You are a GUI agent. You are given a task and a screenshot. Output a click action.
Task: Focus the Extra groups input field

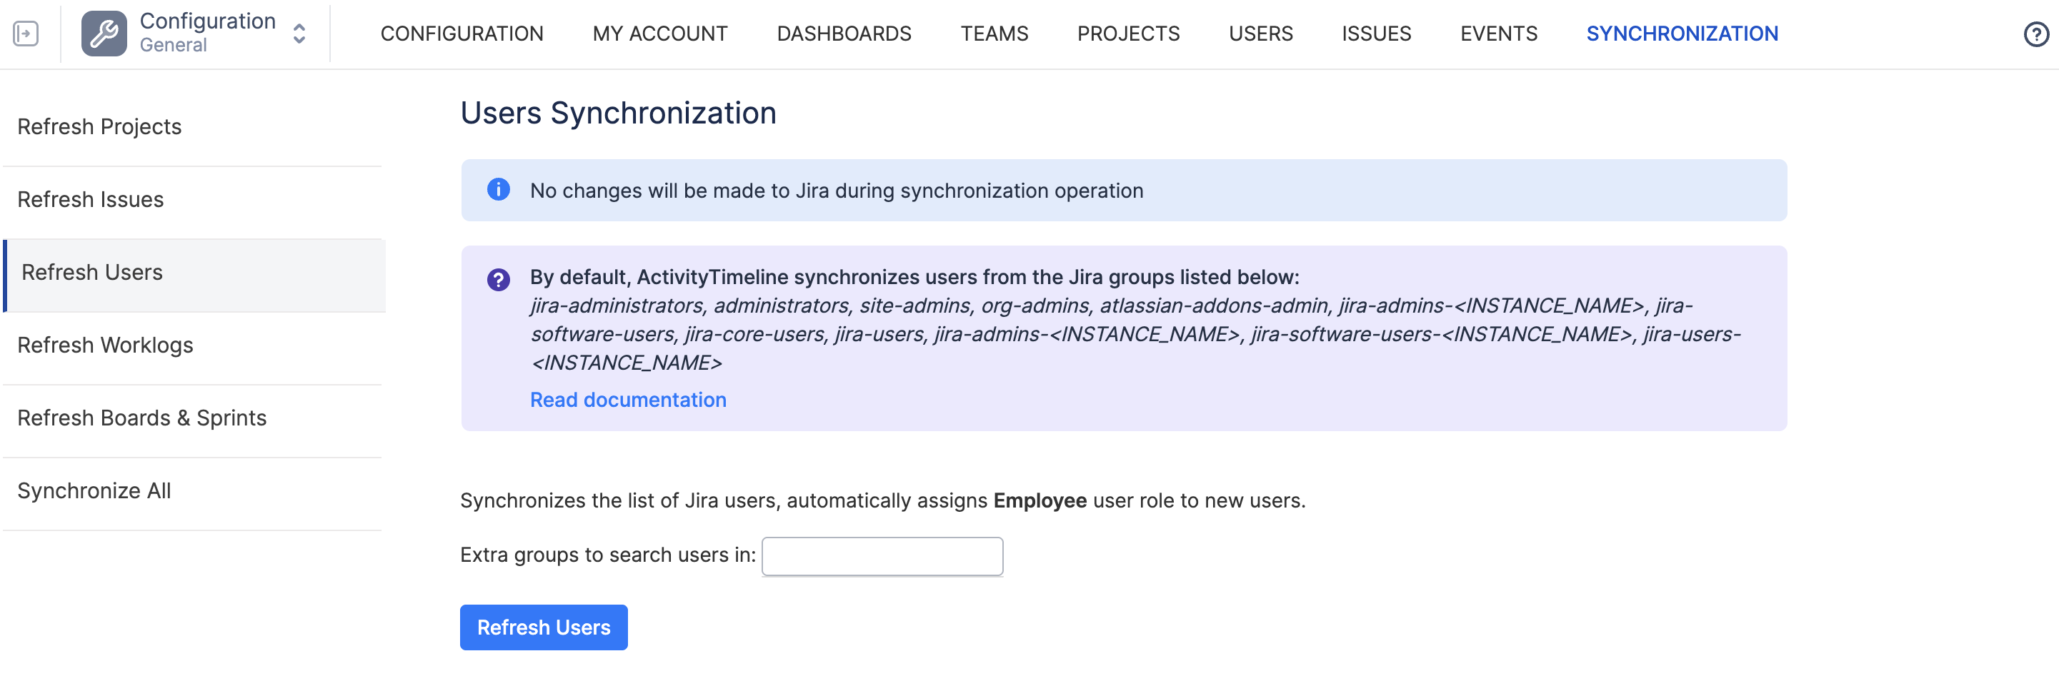pyautogui.click(x=882, y=556)
